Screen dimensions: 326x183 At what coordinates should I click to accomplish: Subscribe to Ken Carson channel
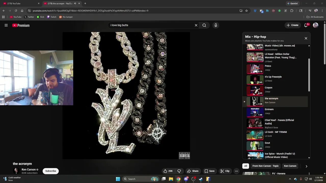(x=51, y=171)
